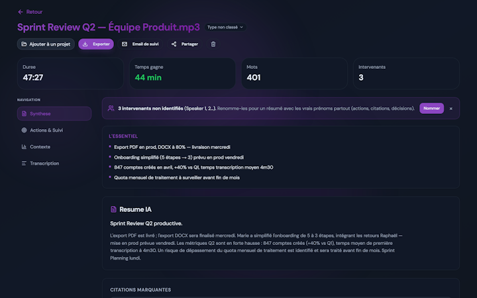Screen dimensions: 477x298
Task: Click the download icon in Exporter button
Action: (85, 44)
